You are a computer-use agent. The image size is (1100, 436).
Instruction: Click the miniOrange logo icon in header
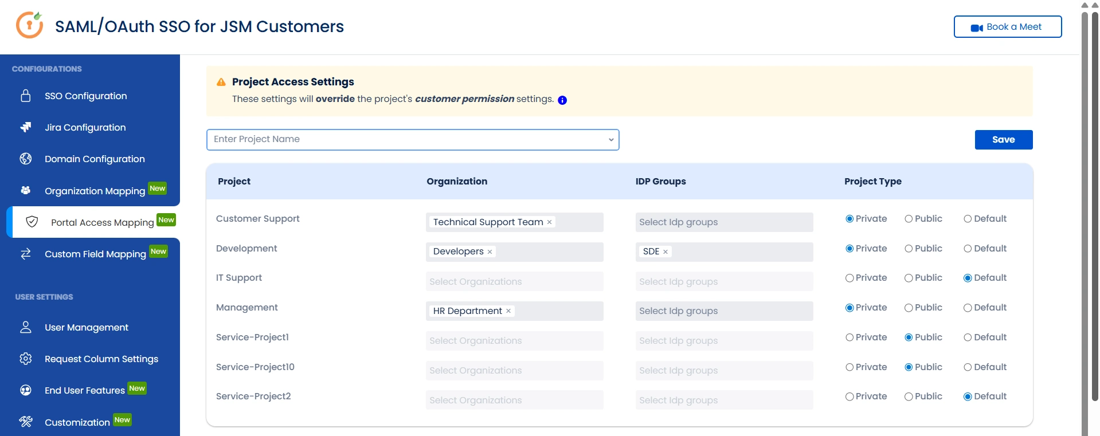(x=29, y=25)
